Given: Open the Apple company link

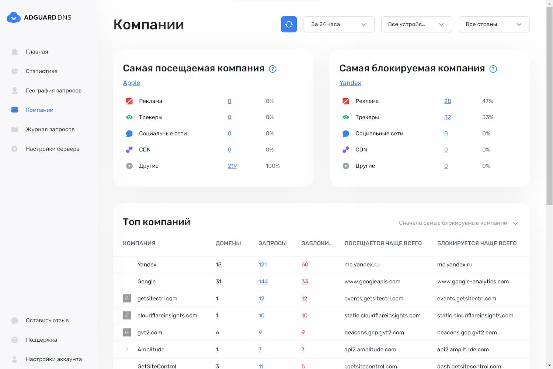Looking at the screenshot, I should pyautogui.click(x=132, y=83).
